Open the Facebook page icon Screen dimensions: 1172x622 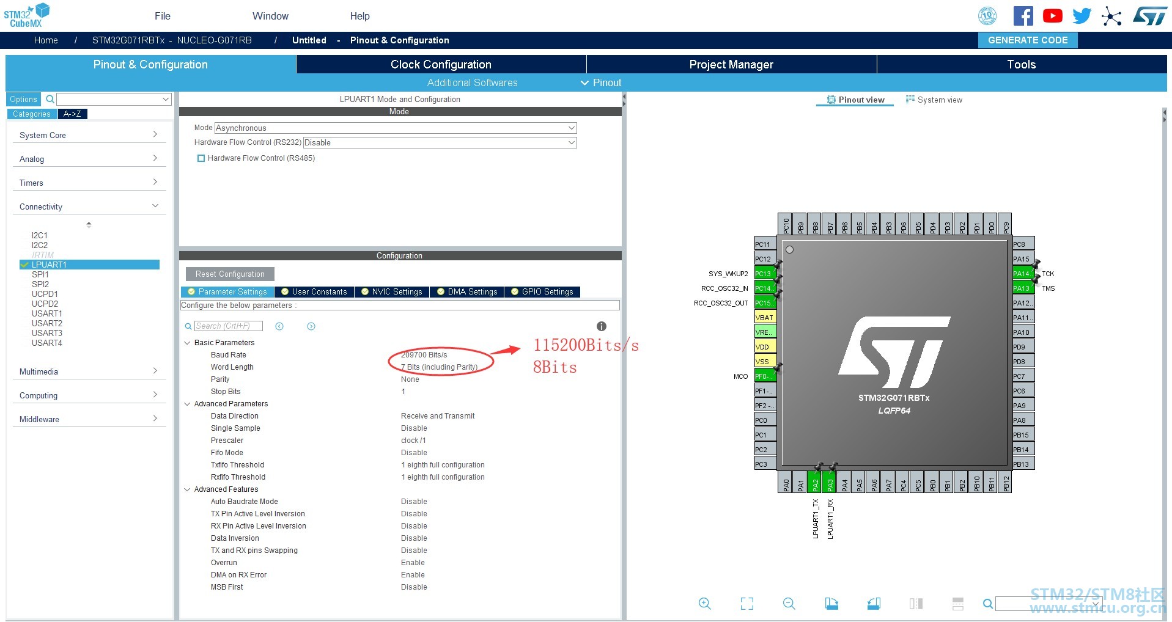click(x=1023, y=16)
